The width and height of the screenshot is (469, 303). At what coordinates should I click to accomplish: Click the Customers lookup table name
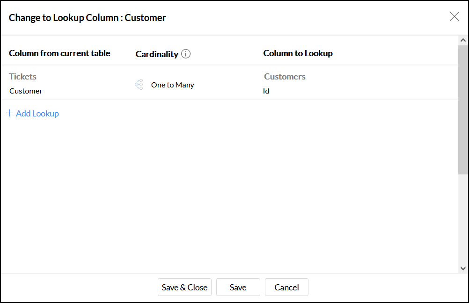click(285, 77)
